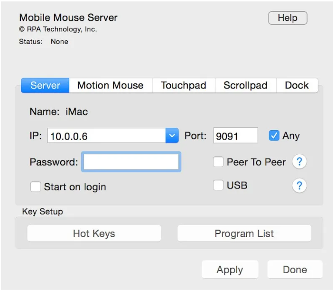Click the Key Setup section label
Viewport: 335px width, 293px height.
[43, 212]
